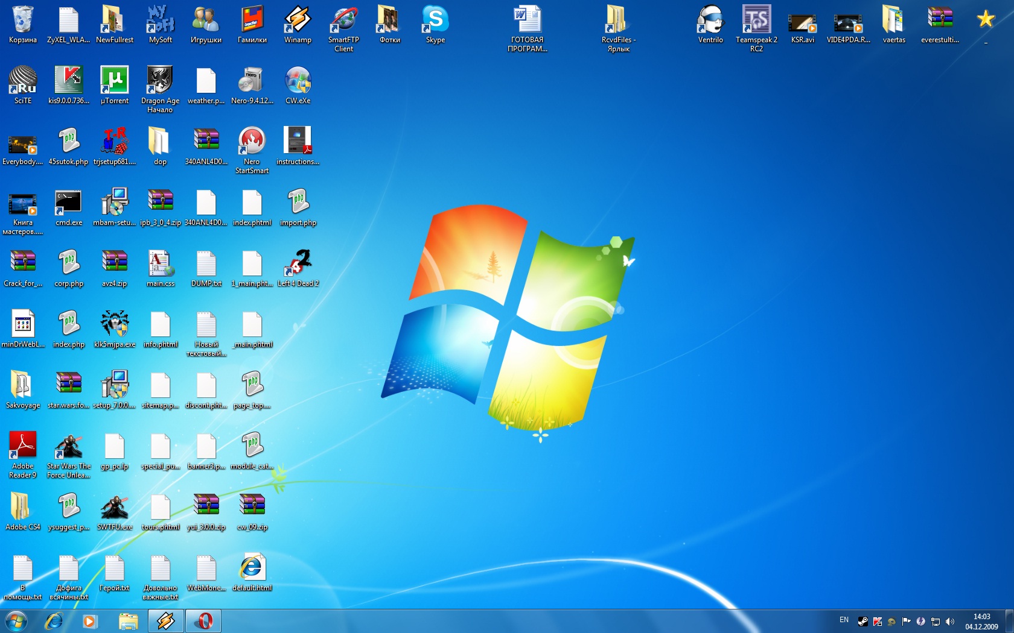Launch the Left 4 Dead 2 shortcut
1014x633 pixels.
coord(298,268)
